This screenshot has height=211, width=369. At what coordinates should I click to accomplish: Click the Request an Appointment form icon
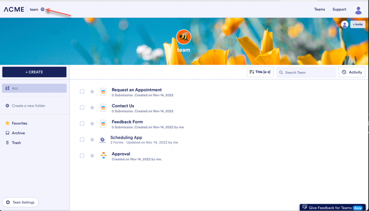tap(103, 92)
